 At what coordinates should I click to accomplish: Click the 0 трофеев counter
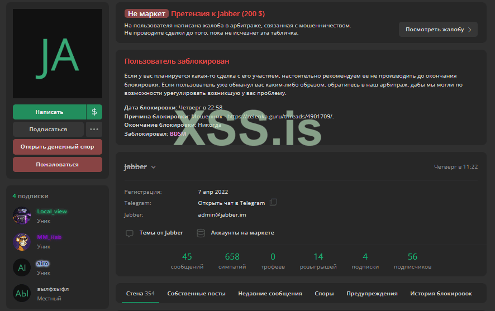[x=273, y=261]
